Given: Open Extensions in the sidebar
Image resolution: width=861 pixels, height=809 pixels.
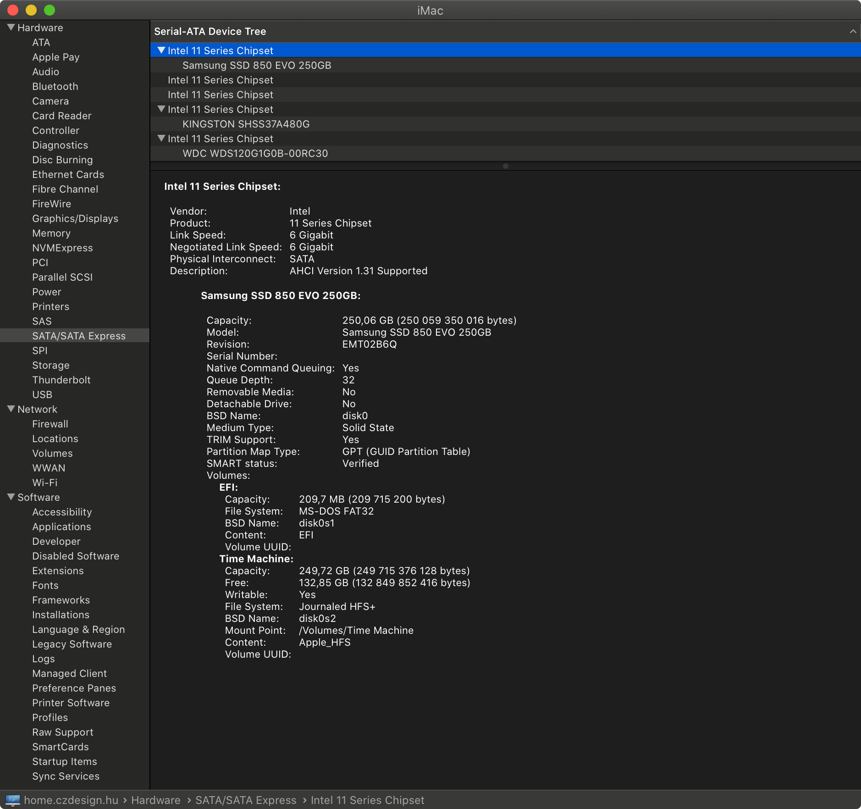Looking at the screenshot, I should [58, 571].
